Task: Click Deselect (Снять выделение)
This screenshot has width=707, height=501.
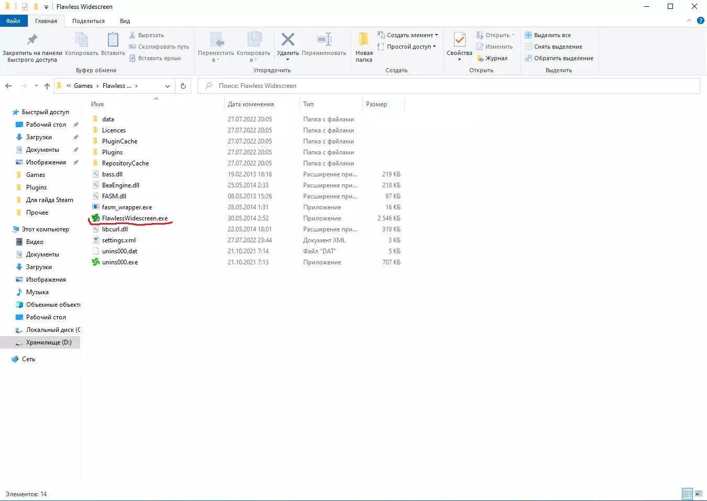Action: [554, 47]
